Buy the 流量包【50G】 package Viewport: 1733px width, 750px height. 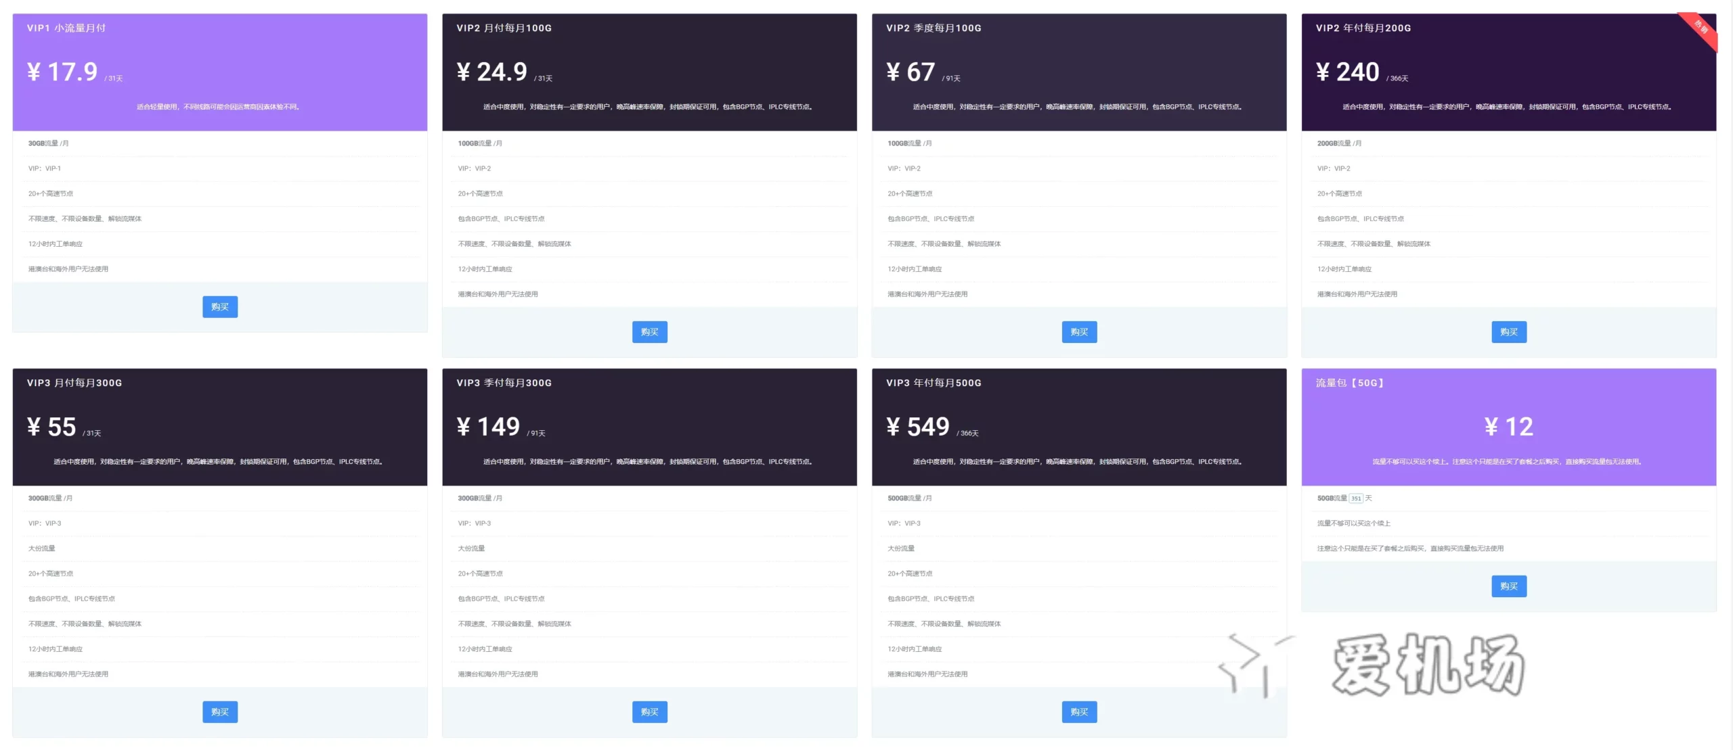[1509, 586]
